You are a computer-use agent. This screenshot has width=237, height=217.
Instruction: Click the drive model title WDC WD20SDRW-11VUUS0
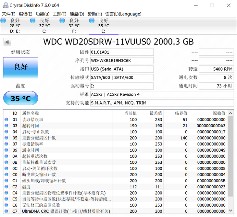[97, 42]
